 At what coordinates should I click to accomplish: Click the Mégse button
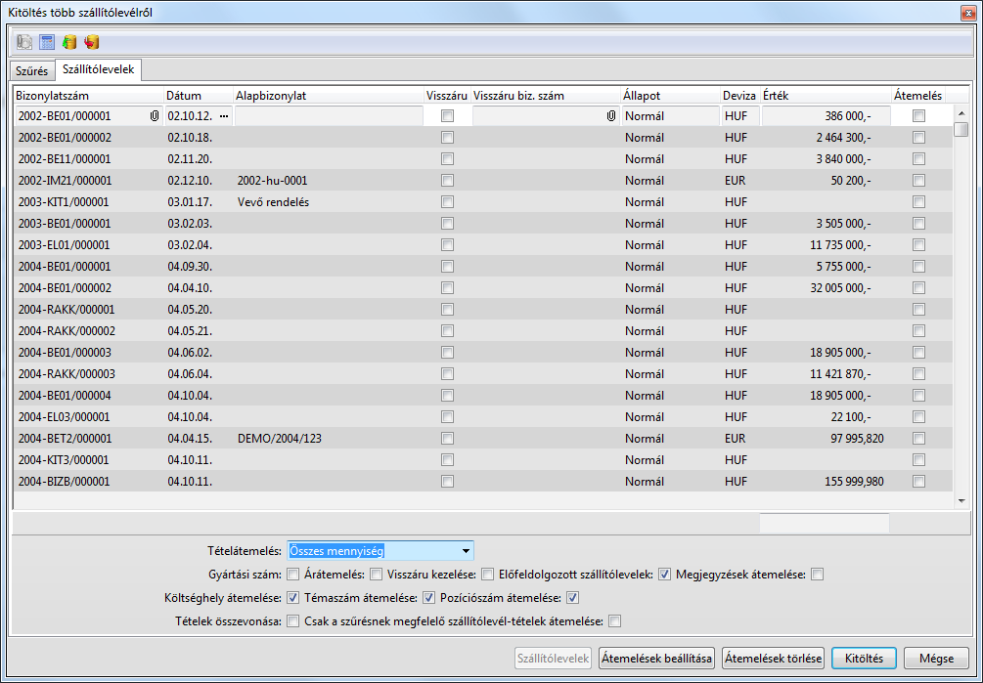pyautogui.click(x=937, y=658)
